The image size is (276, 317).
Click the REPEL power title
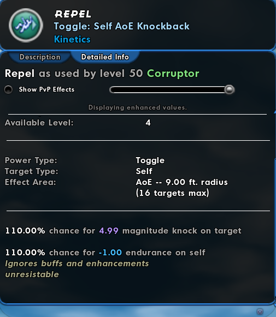coord(73,14)
